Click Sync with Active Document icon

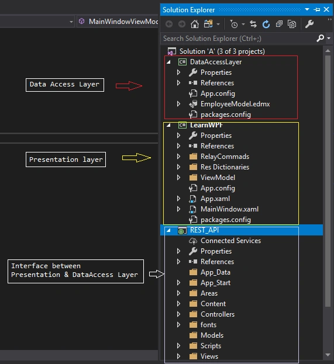(x=253, y=24)
